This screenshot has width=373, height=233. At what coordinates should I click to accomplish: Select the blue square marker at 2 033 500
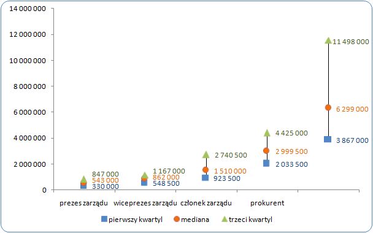(x=266, y=163)
